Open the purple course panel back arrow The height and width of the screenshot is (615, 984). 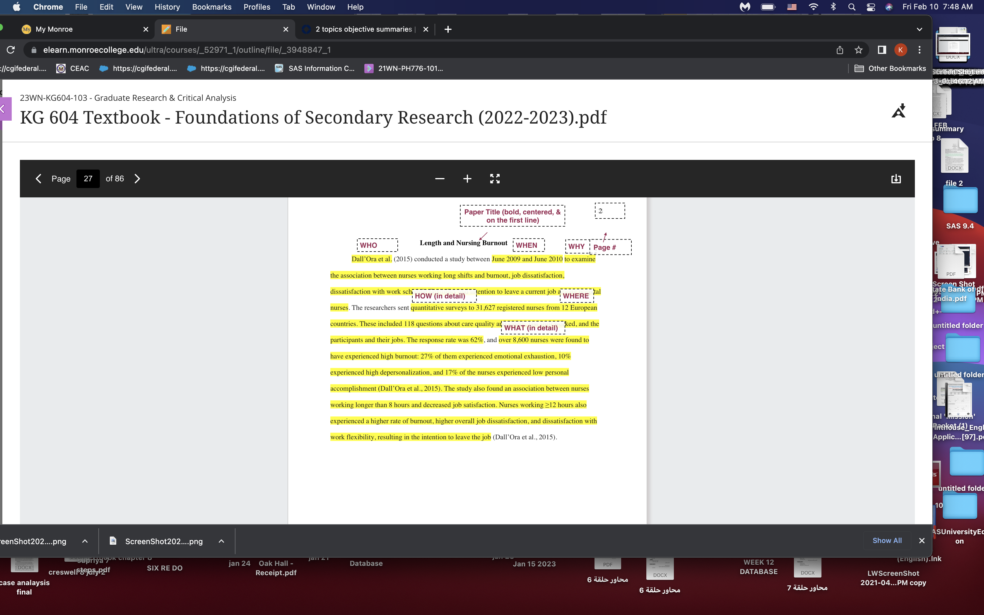5,109
